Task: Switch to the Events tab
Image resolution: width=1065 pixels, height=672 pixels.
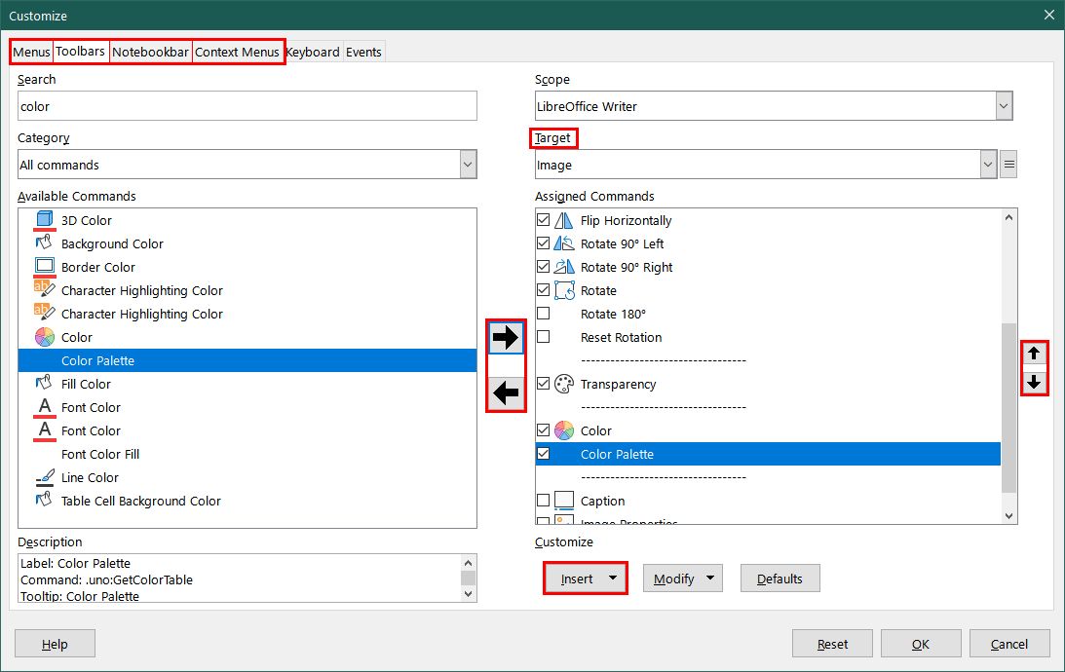Action: pos(364,53)
